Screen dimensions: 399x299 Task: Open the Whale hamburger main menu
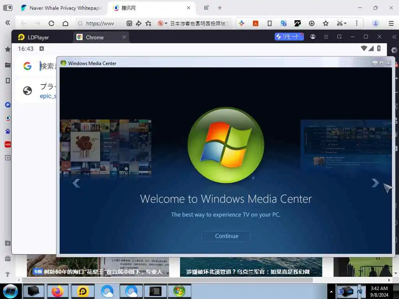point(391,23)
